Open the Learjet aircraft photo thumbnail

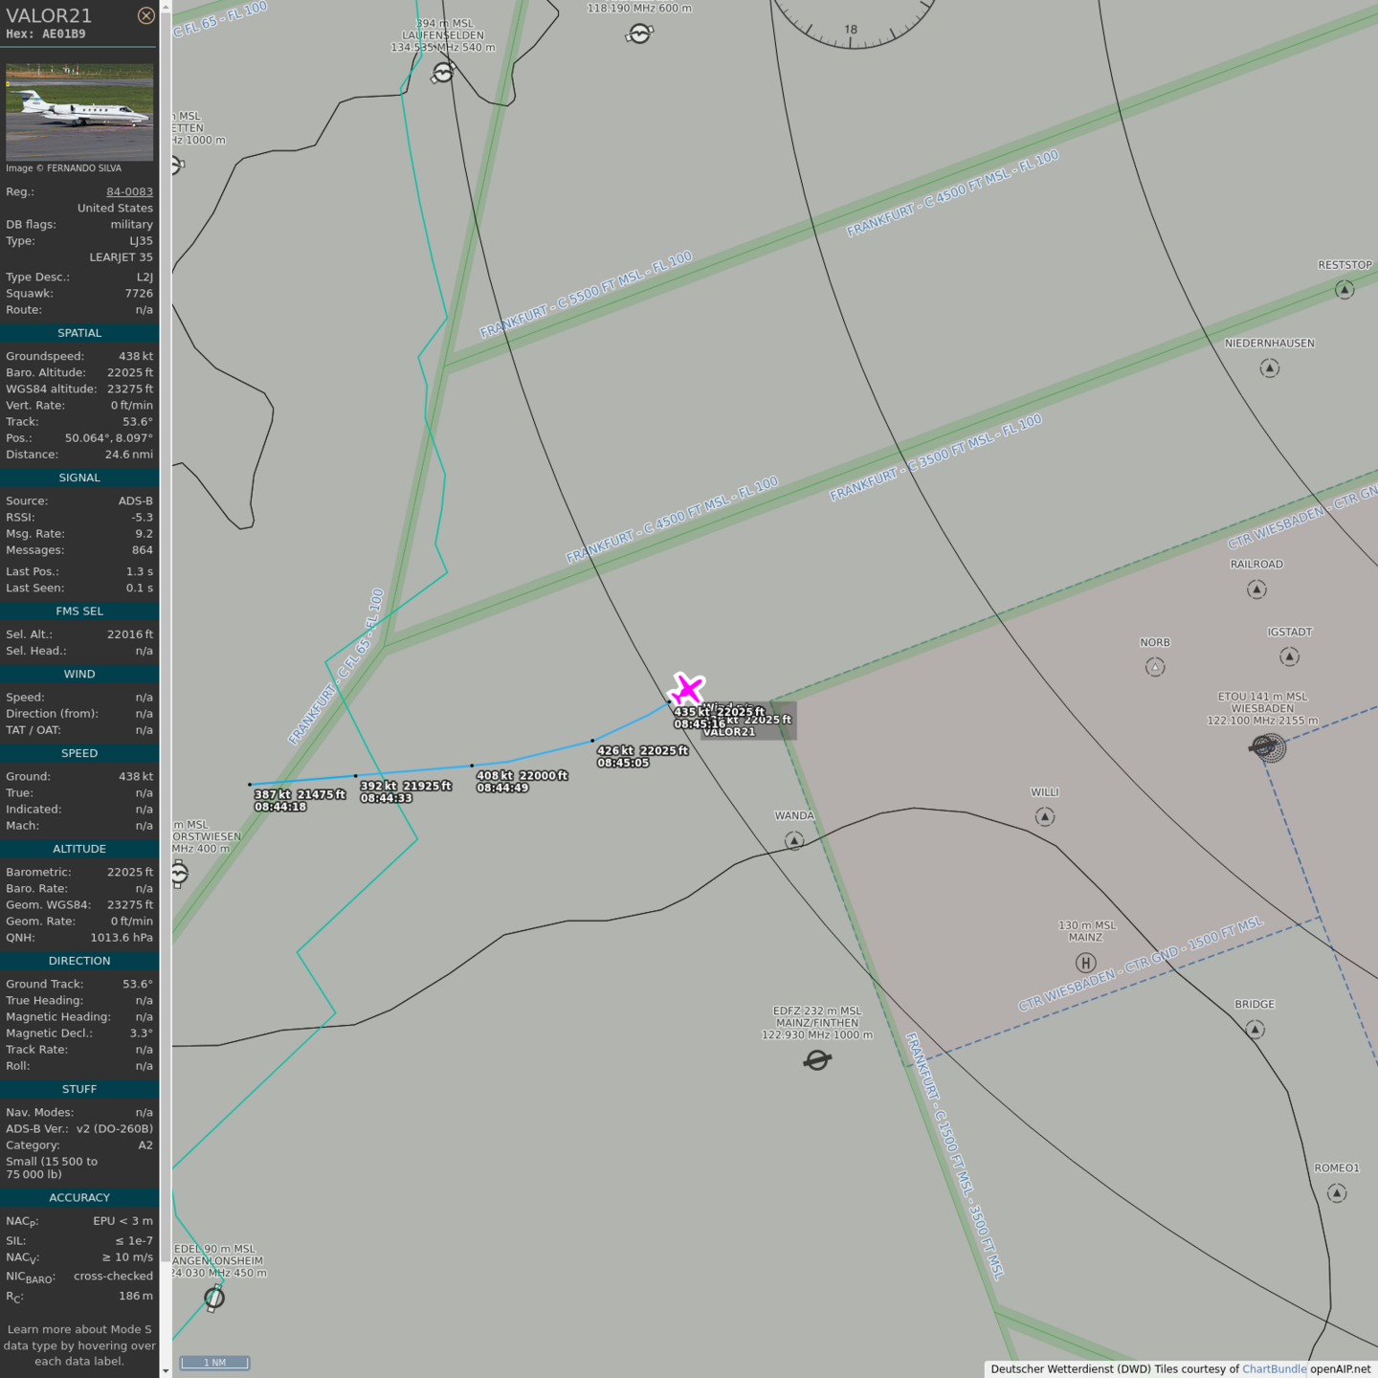coord(79,112)
